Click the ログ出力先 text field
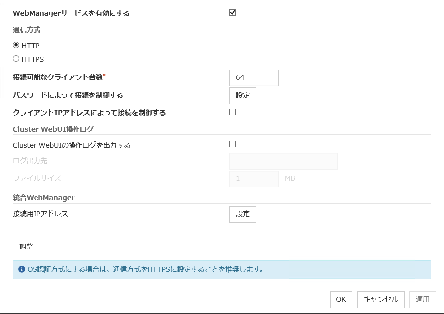This screenshot has width=444, height=314. (284, 161)
